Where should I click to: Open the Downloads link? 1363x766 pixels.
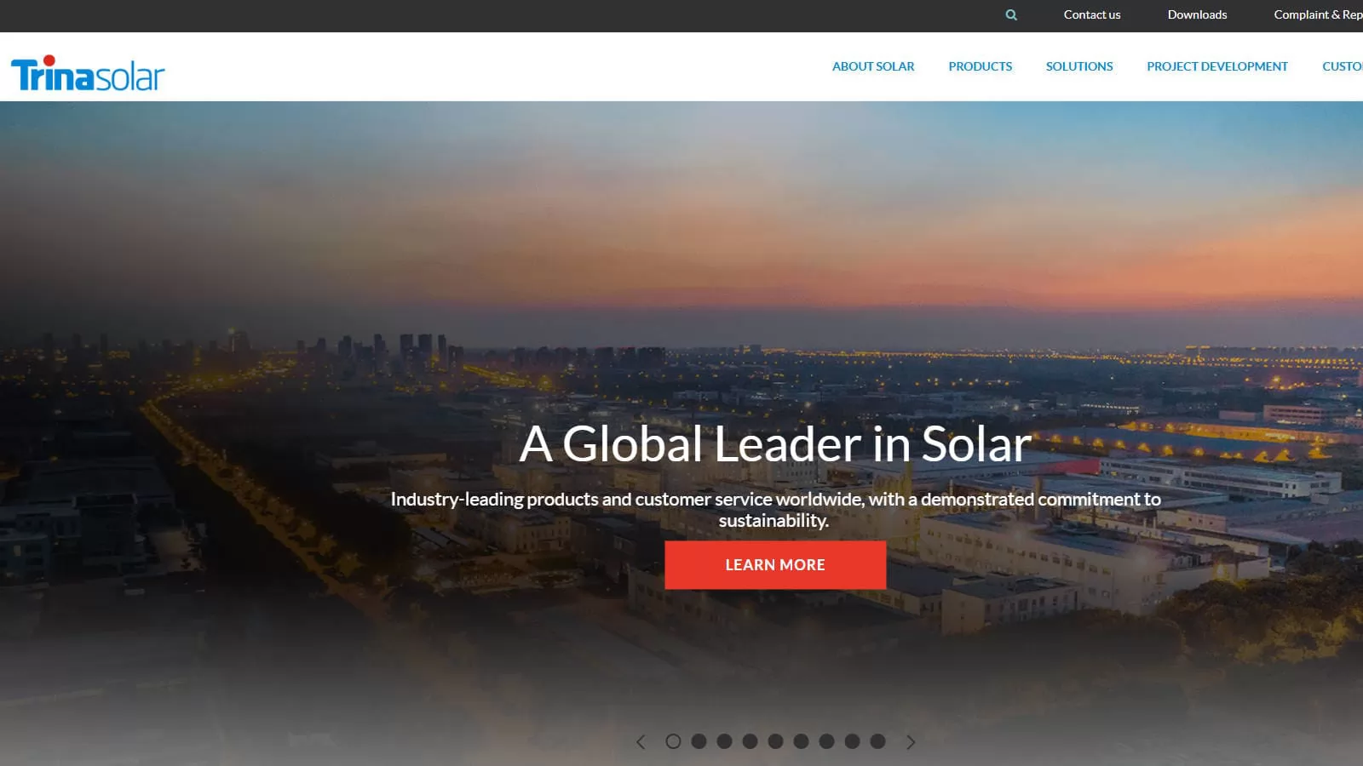coord(1197,14)
